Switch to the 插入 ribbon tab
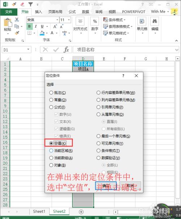181x219 pixels. pos(38,12)
